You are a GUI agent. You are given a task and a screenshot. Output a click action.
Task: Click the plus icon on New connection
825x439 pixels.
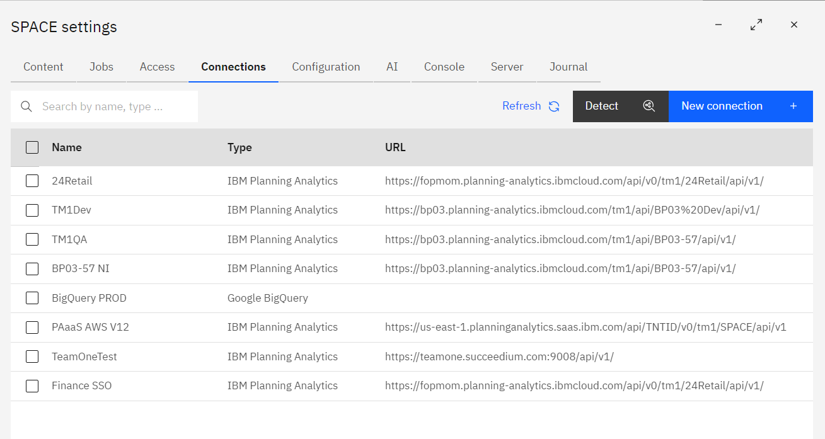coord(793,106)
